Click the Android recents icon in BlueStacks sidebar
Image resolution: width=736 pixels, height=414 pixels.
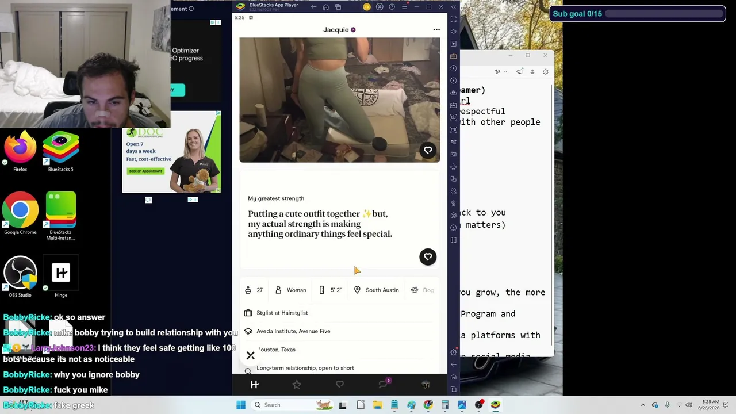(x=454, y=389)
